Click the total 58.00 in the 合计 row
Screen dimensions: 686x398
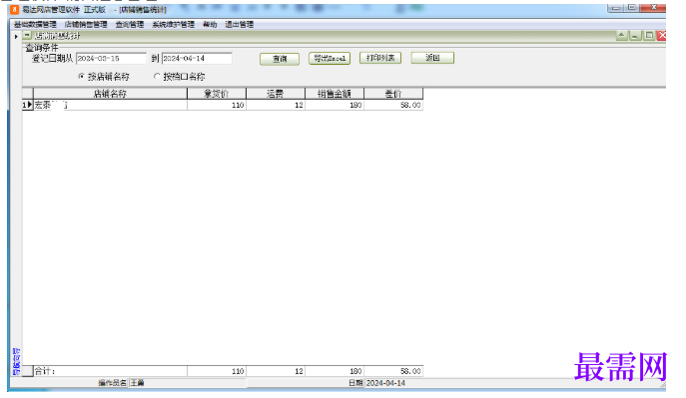(393, 371)
